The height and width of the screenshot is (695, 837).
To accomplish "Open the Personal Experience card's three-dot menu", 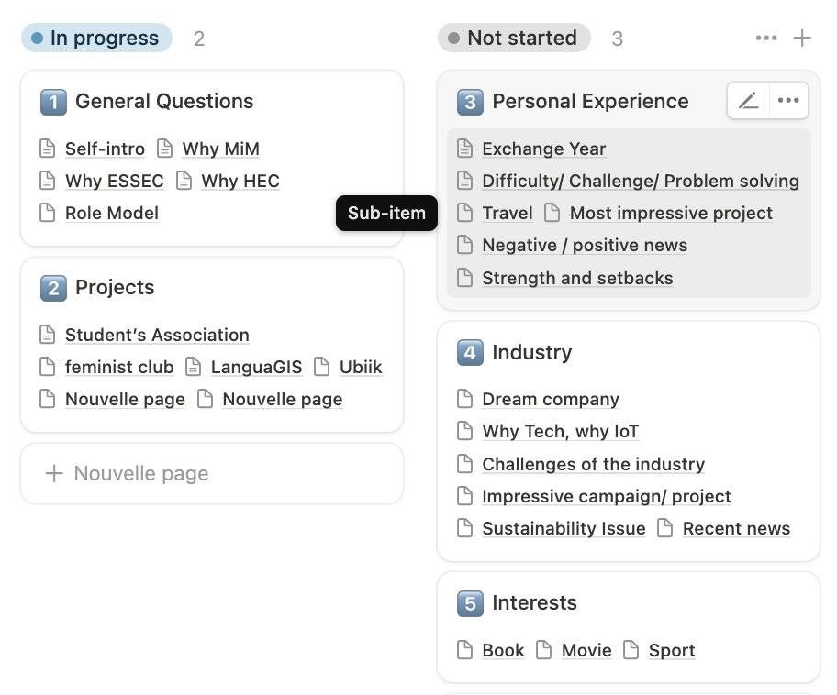I will pos(788,101).
